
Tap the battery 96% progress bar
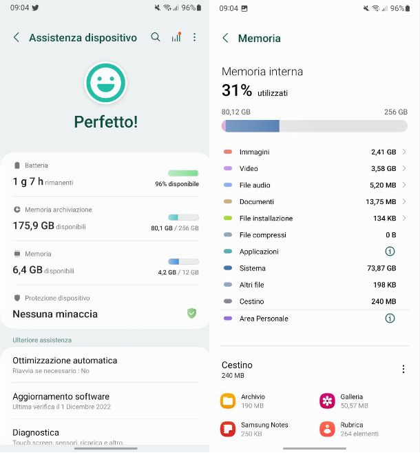(x=183, y=173)
